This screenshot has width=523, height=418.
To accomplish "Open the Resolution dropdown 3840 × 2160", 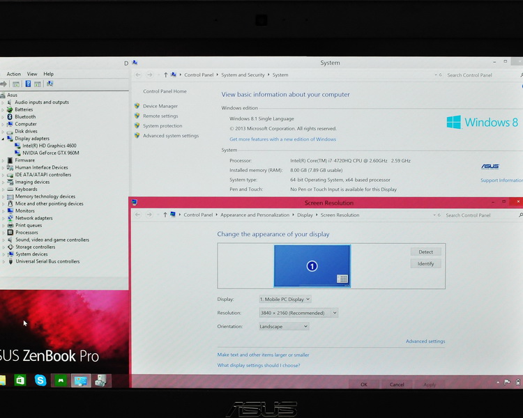I will coord(298,313).
